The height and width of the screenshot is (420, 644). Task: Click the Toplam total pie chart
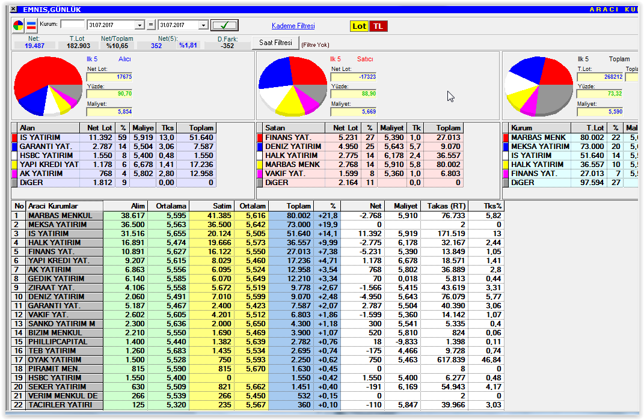pos(538,86)
